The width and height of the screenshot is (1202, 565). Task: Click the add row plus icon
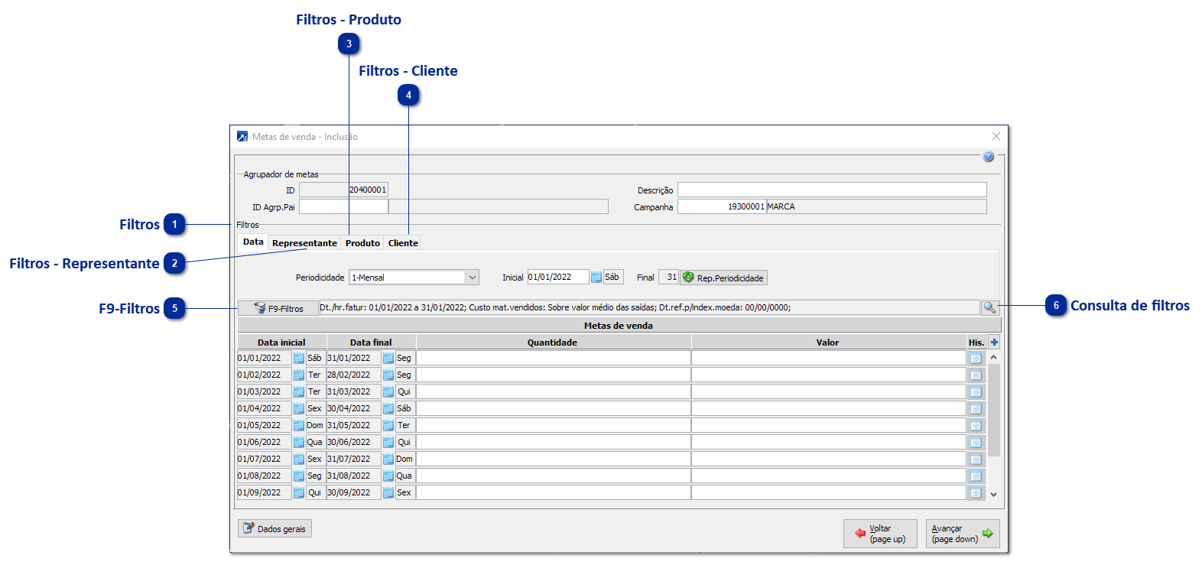coord(994,343)
